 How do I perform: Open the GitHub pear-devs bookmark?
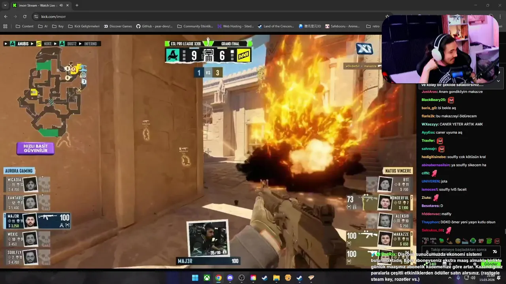pyautogui.click(x=154, y=26)
